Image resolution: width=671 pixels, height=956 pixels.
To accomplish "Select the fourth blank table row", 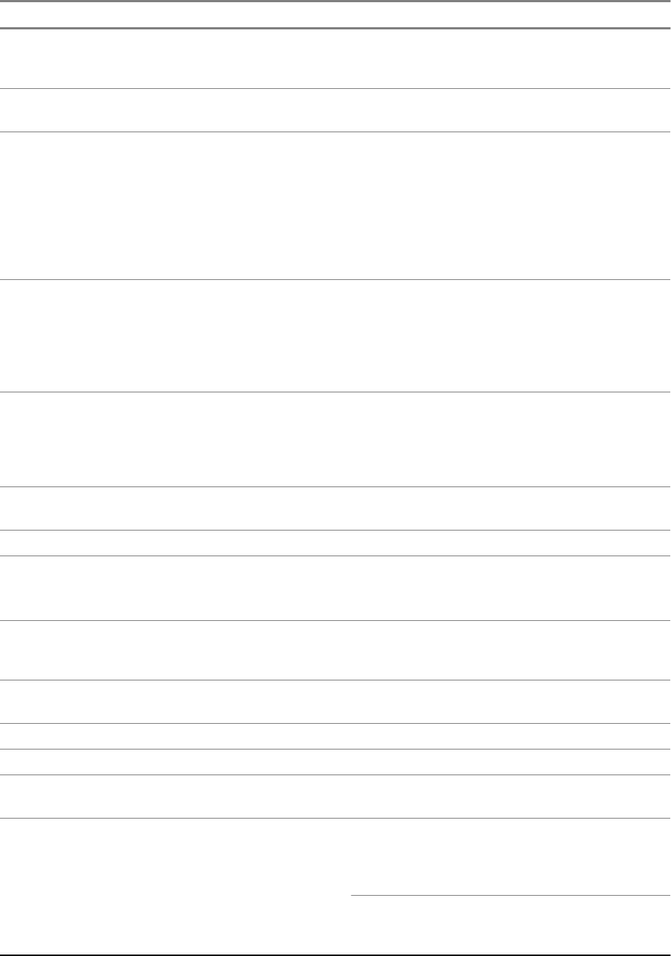I will 335,335.
